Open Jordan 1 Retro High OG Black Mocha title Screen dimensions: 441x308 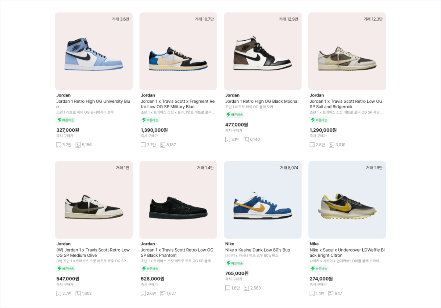[261, 101]
